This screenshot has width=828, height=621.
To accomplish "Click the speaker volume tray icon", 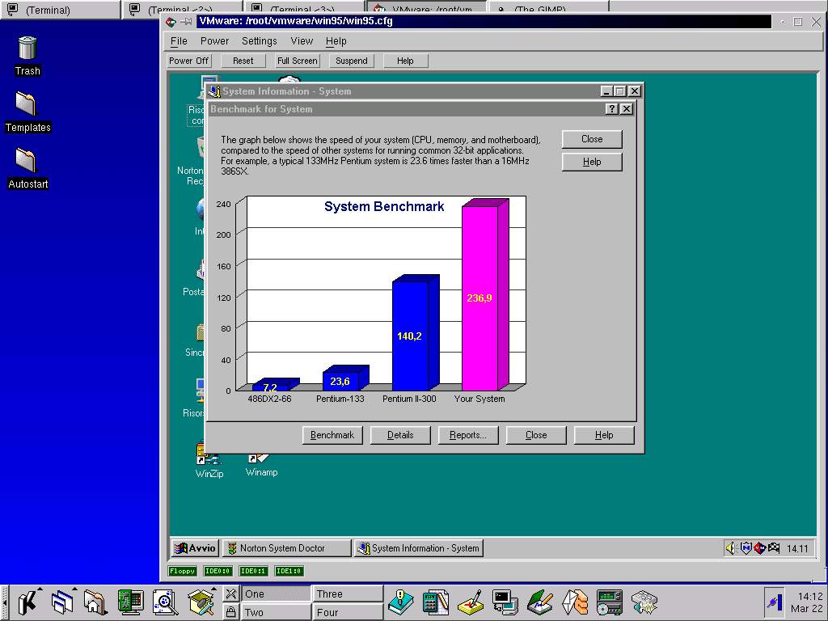I will [730, 548].
